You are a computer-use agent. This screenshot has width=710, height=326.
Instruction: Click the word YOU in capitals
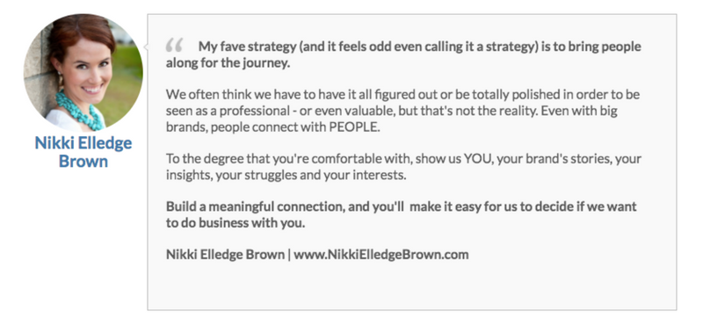coord(477,159)
